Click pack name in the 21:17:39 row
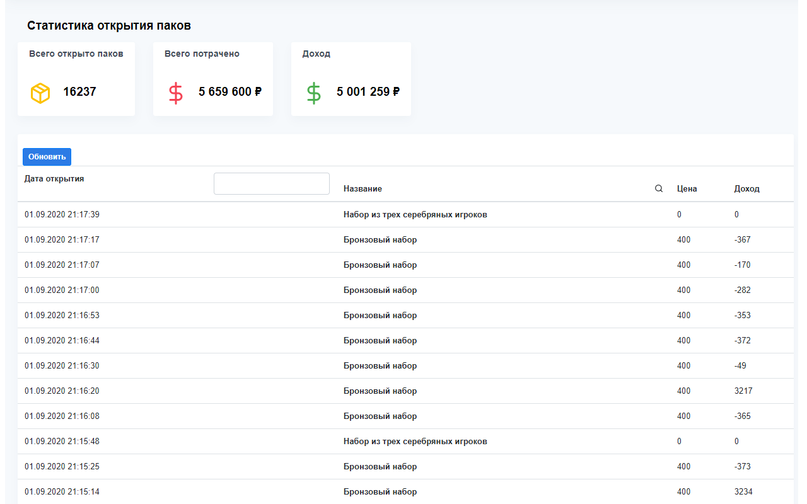Image resolution: width=807 pixels, height=504 pixels. (415, 214)
